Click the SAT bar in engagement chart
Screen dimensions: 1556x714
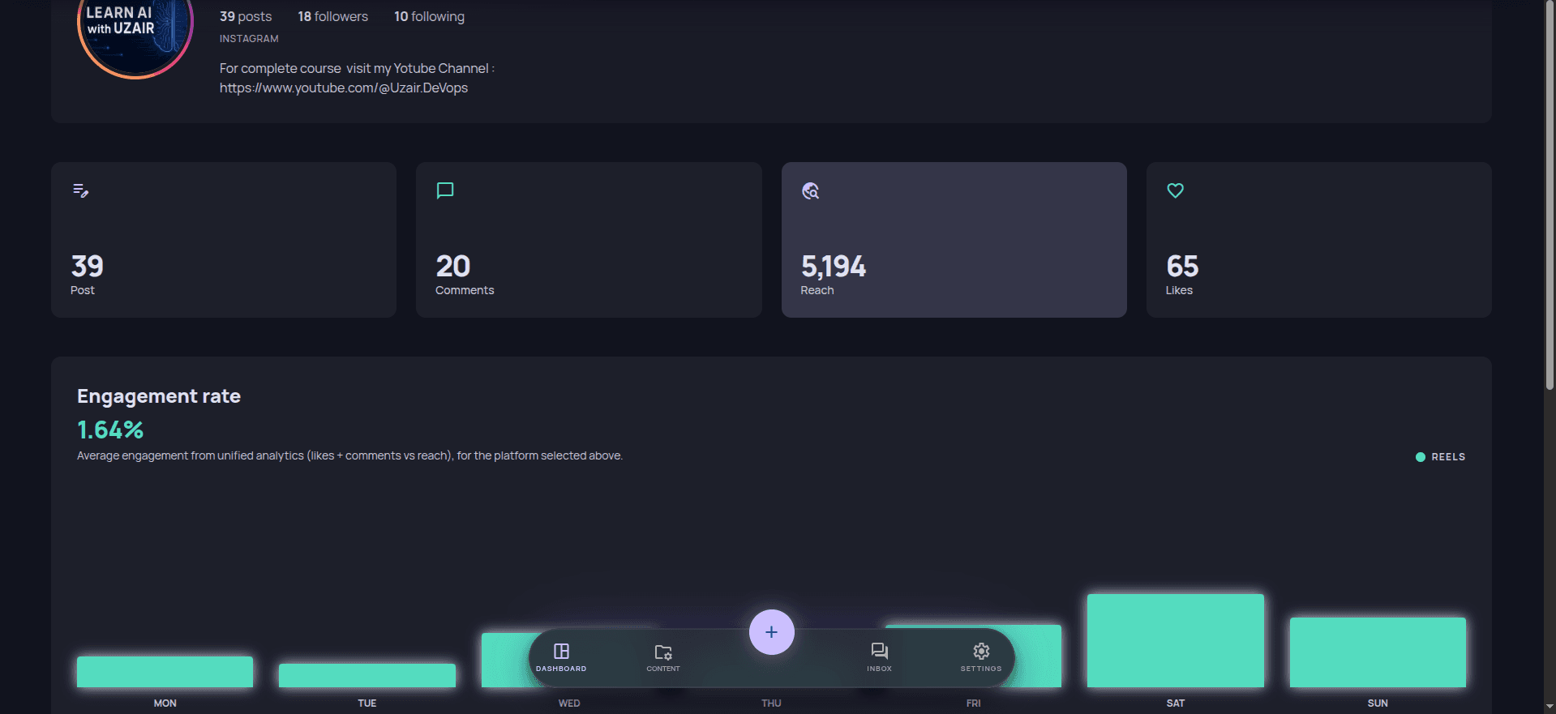pos(1176,640)
